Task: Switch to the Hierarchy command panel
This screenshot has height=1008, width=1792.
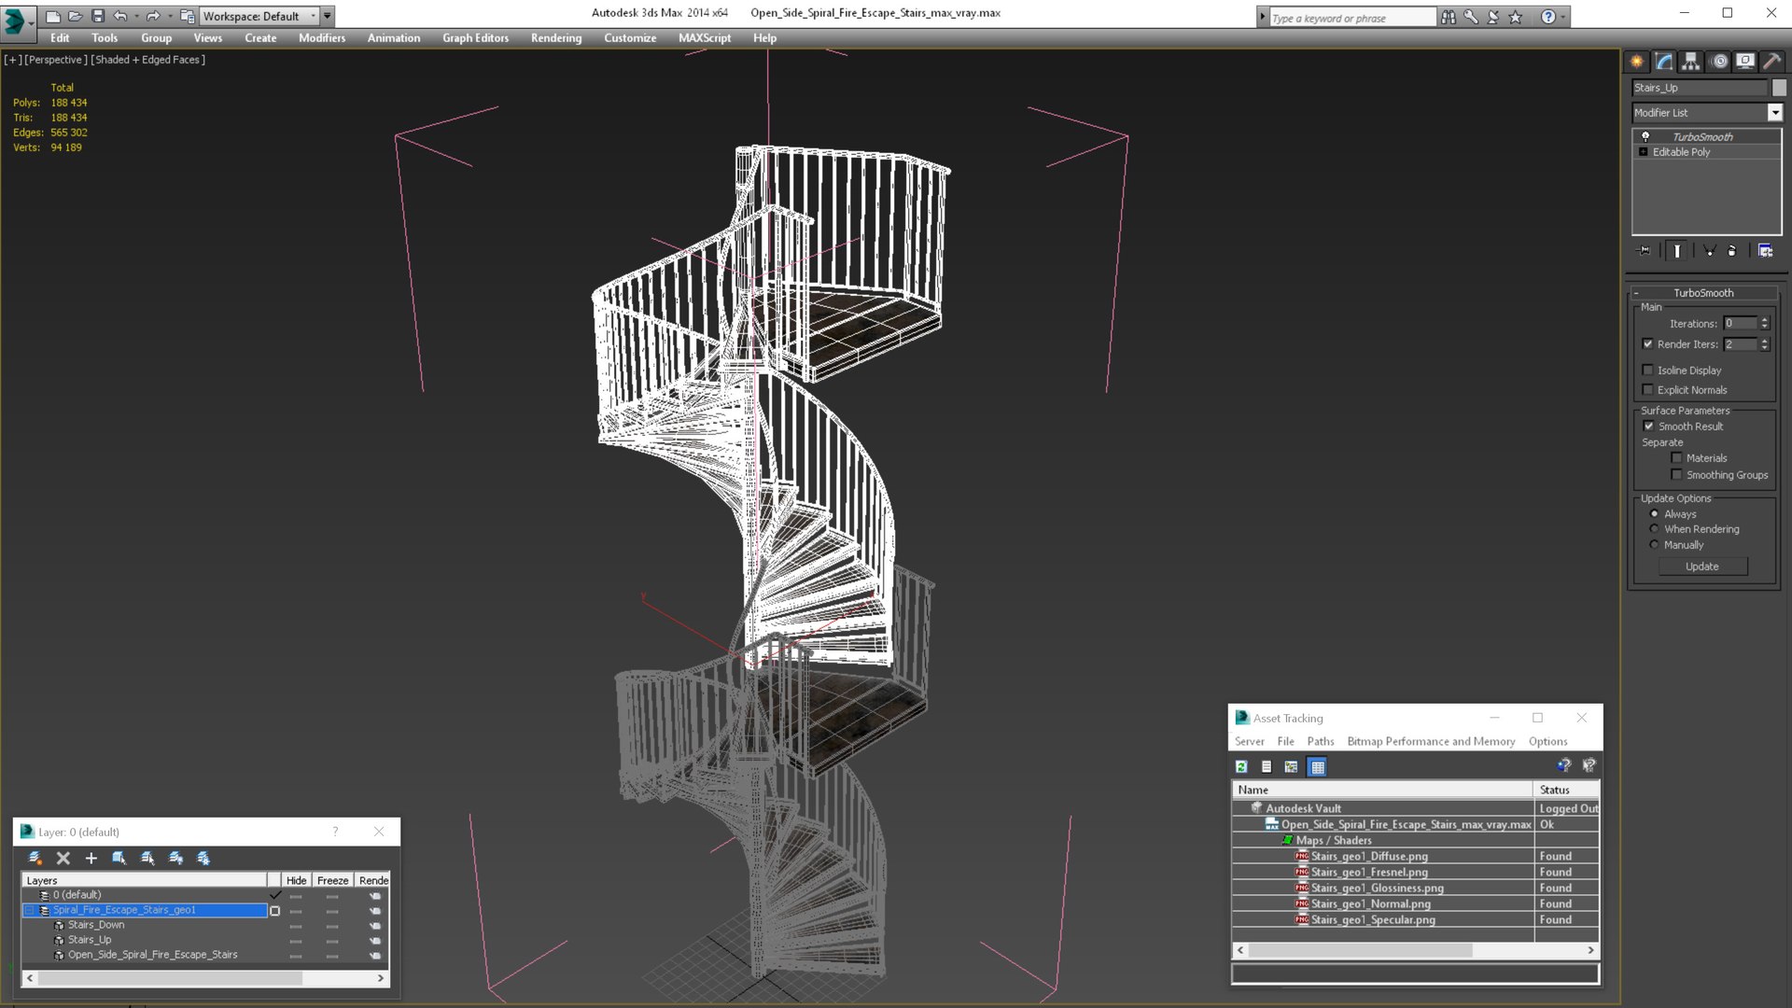Action: point(1691,62)
